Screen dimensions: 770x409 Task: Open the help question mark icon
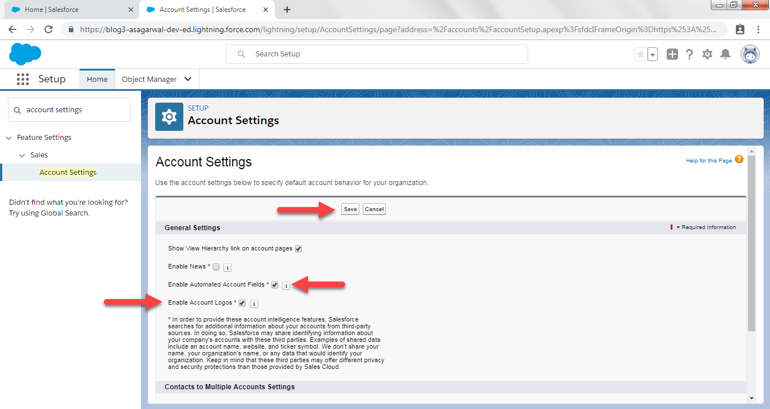tap(689, 54)
